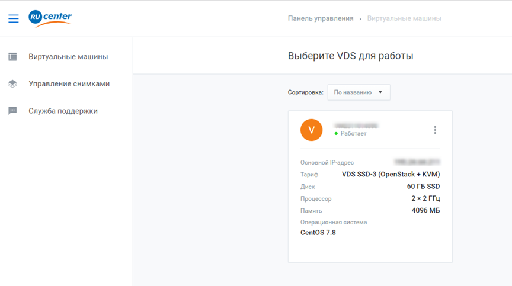Click the Служба поддержки chat icon

pos(12,111)
